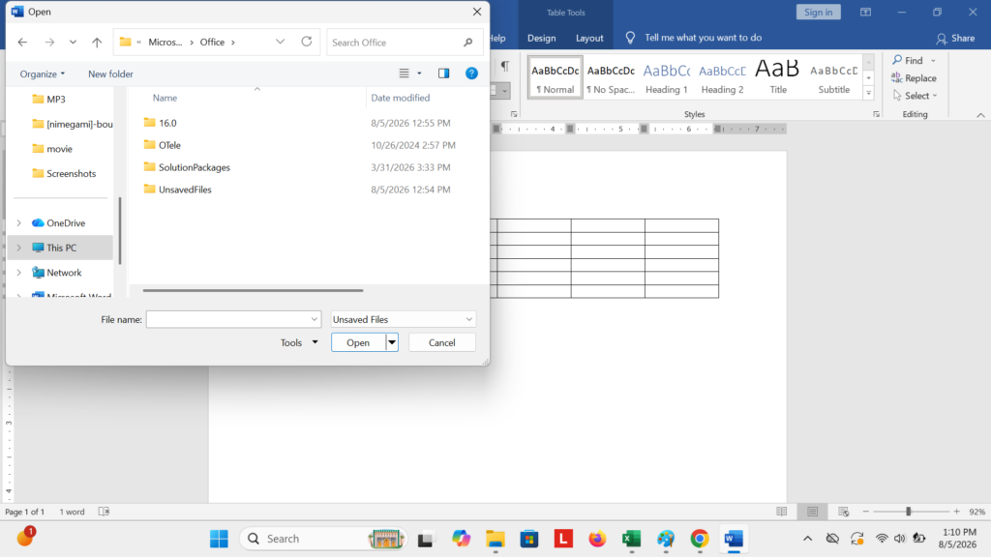Select the Screenshots folder in sidebar
Image resolution: width=991 pixels, height=557 pixels.
64,173
